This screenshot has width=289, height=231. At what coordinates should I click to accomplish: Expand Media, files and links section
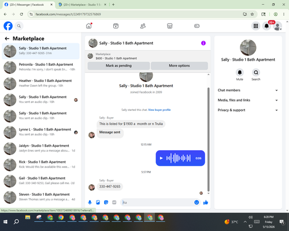tap(248, 100)
